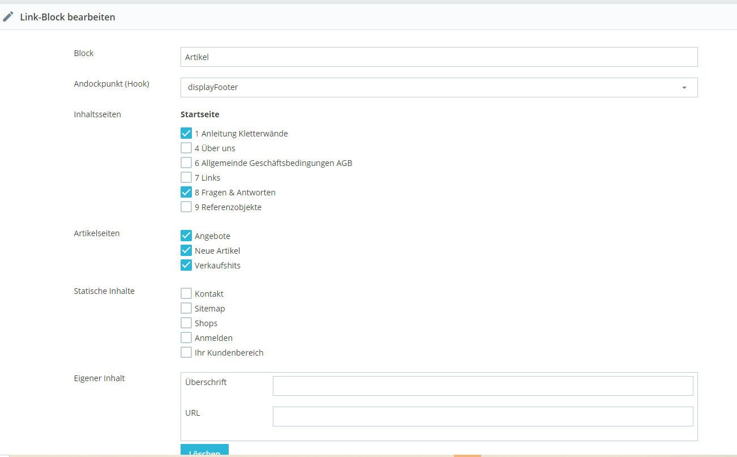This screenshot has height=457, width=737.
Task: Check the 9 Referenzobjekte checkbox
Action: coord(186,207)
